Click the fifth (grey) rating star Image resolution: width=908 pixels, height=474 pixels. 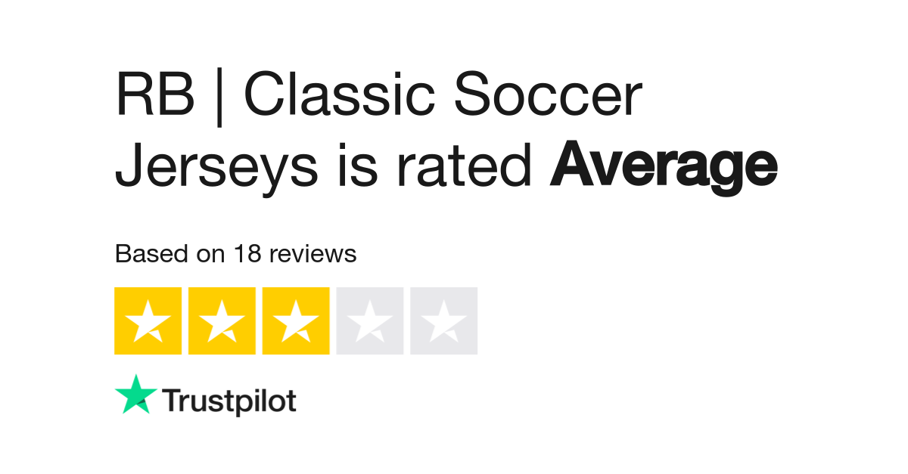444,321
